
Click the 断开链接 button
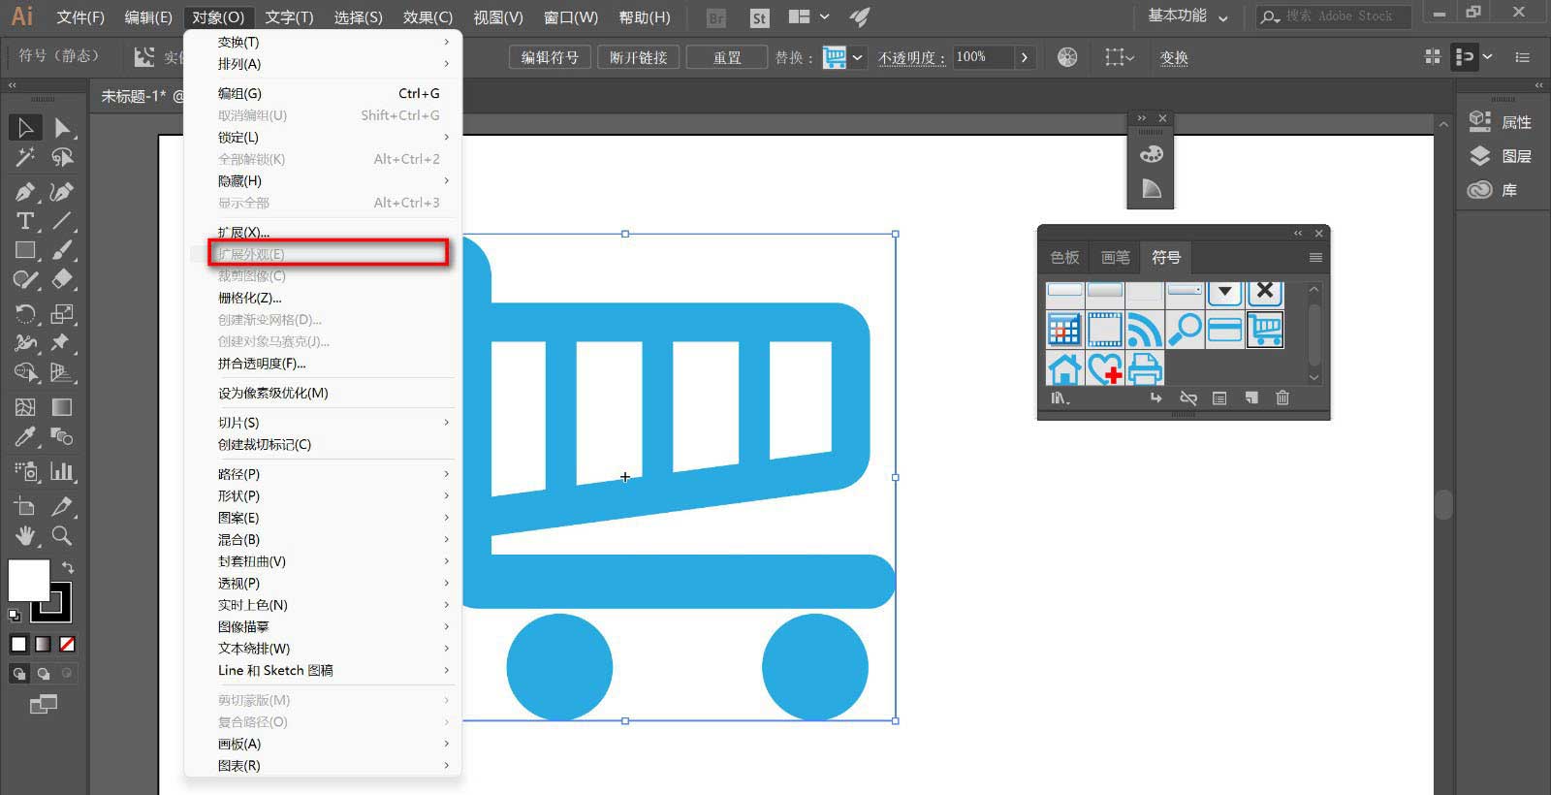pos(638,57)
